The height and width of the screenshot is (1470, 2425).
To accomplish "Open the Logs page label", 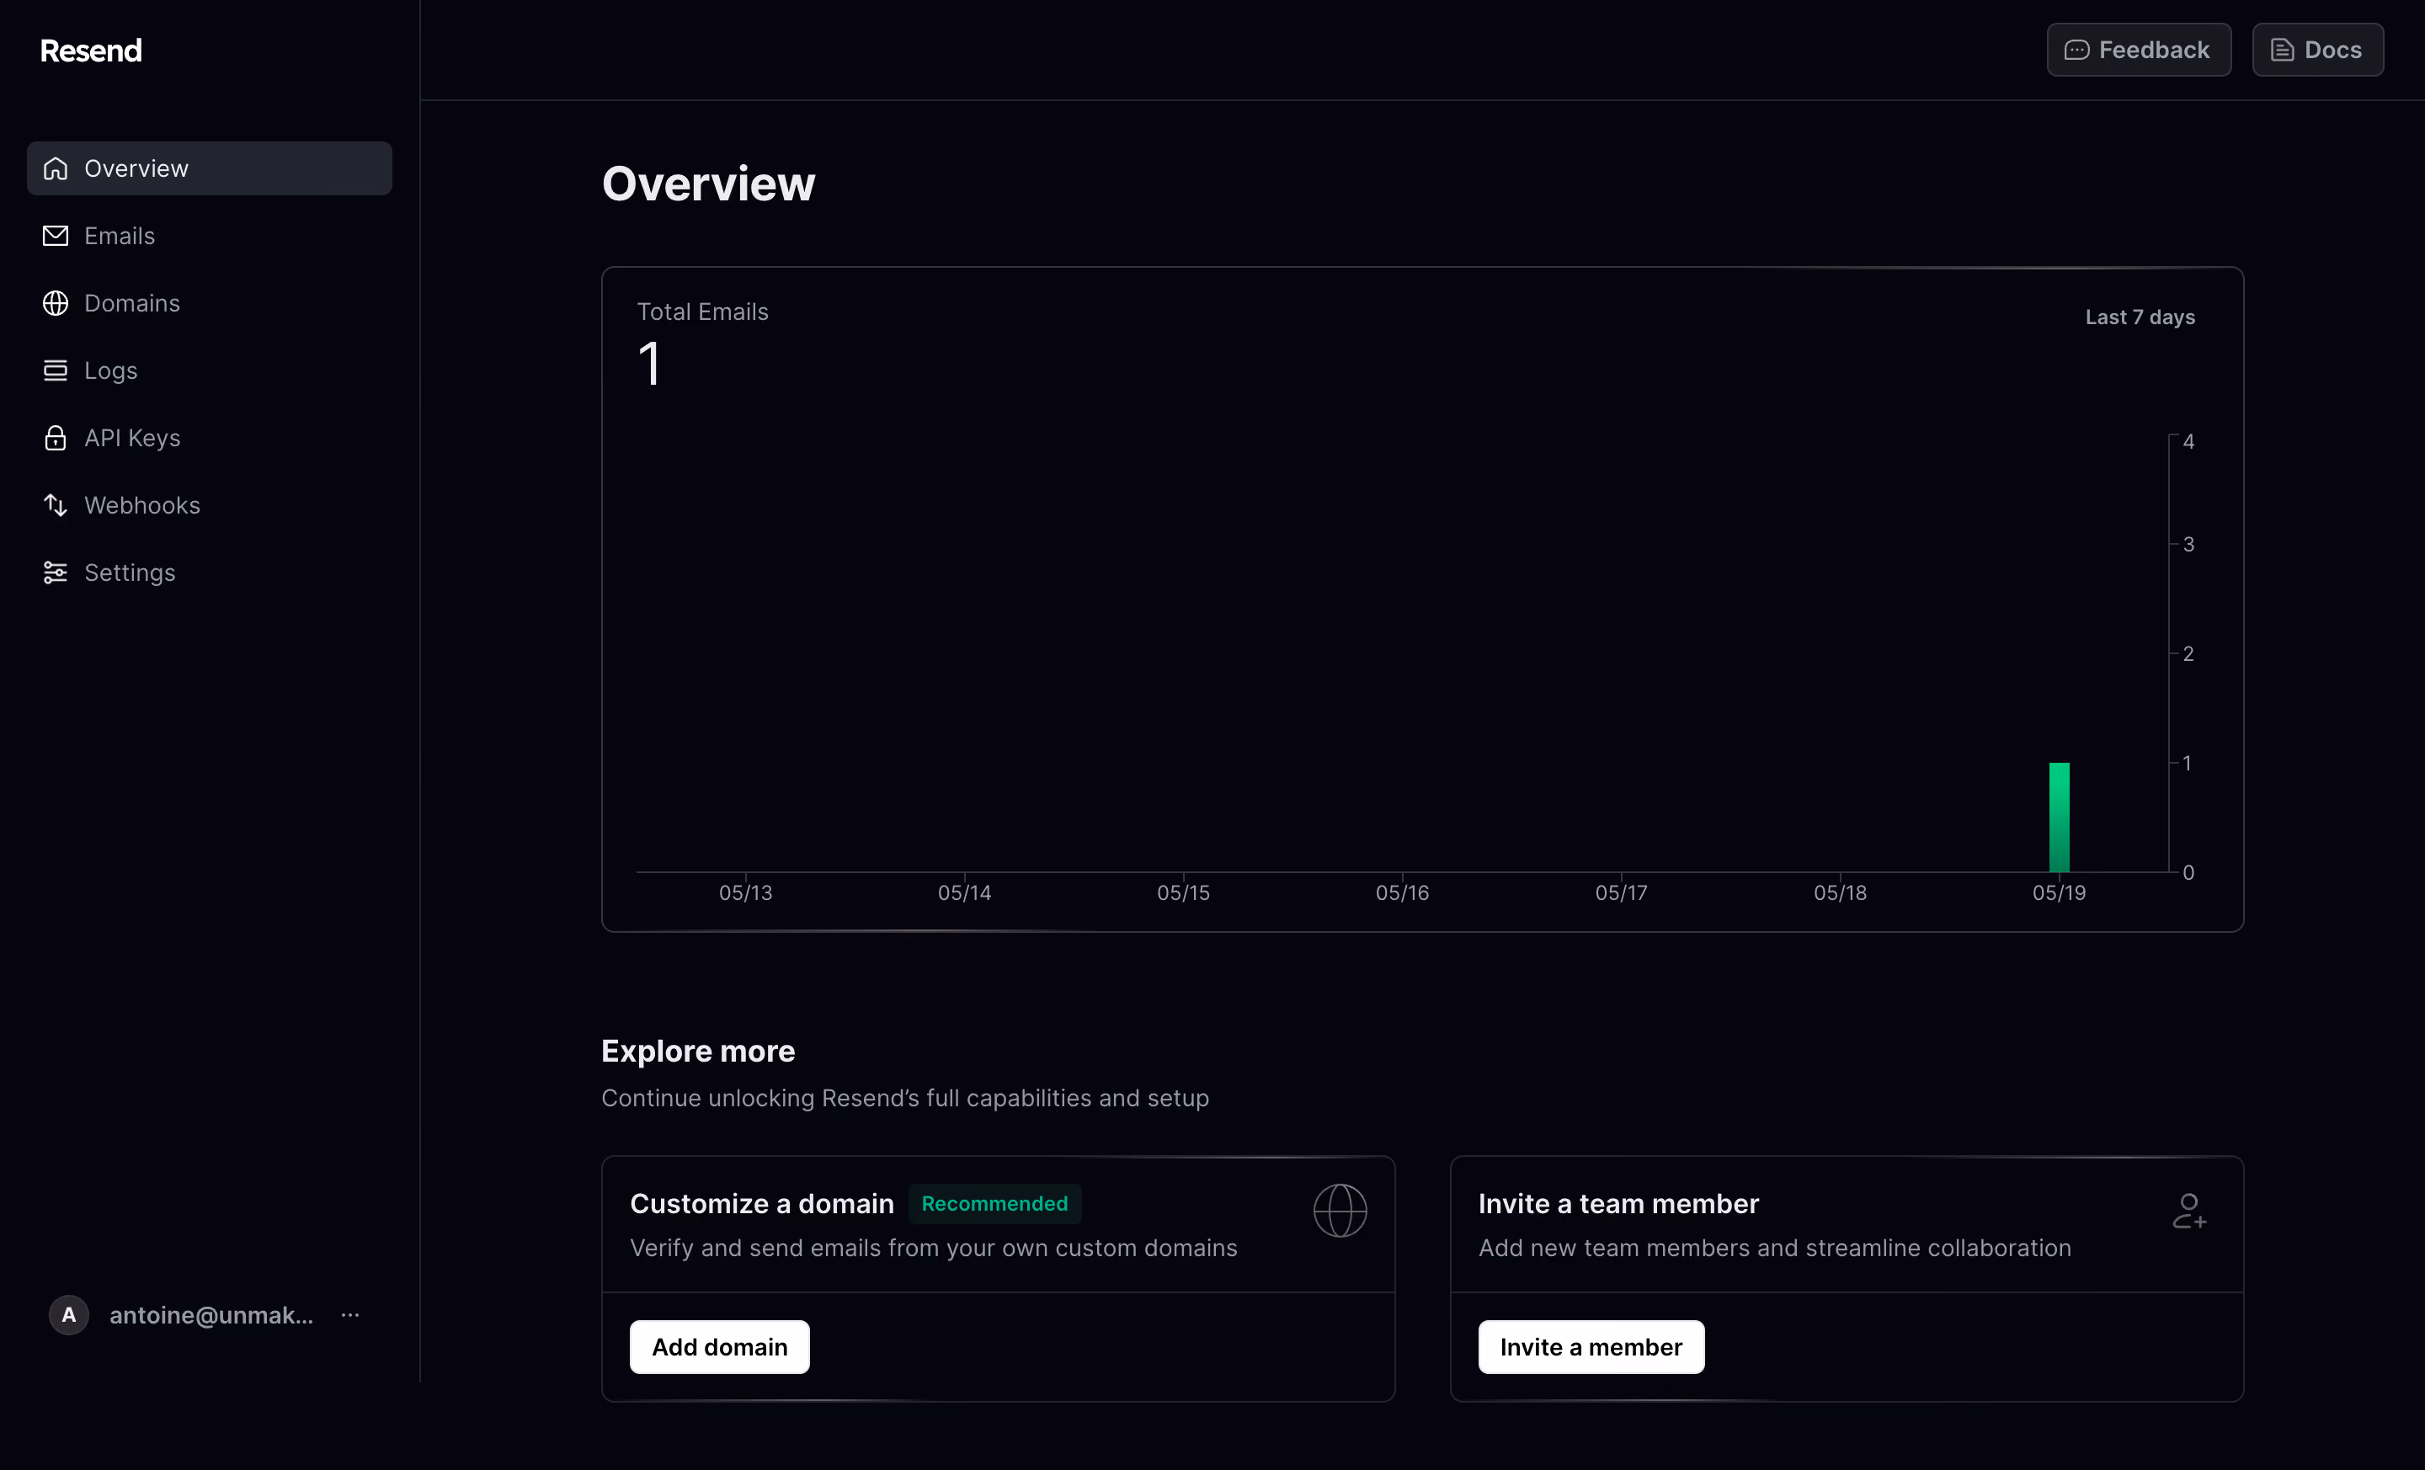I will [110, 371].
